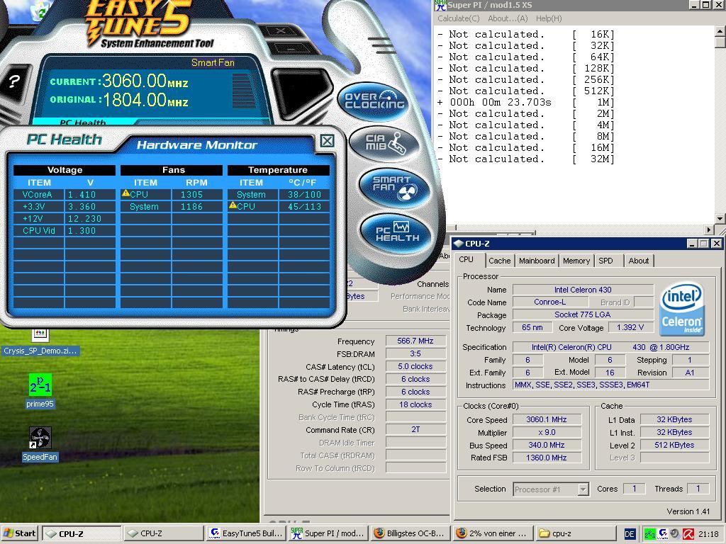This screenshot has height=544, width=726.
Task: Click the Rated FSB 1360.0 MHz field
Action: (x=547, y=458)
